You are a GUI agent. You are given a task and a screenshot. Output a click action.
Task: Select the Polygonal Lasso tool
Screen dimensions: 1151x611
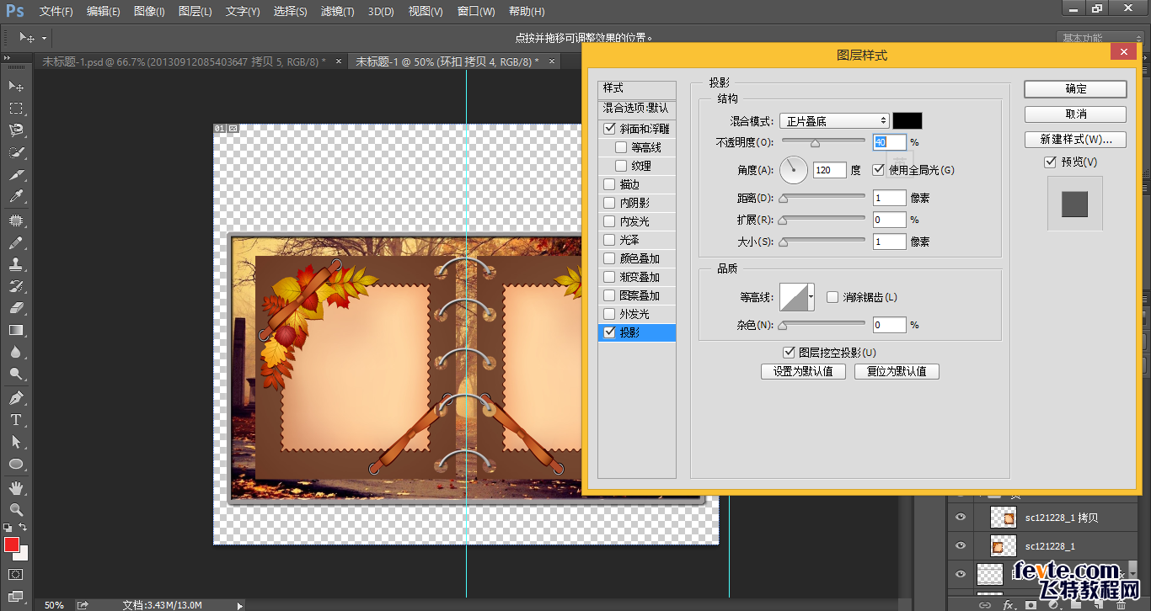coord(16,130)
